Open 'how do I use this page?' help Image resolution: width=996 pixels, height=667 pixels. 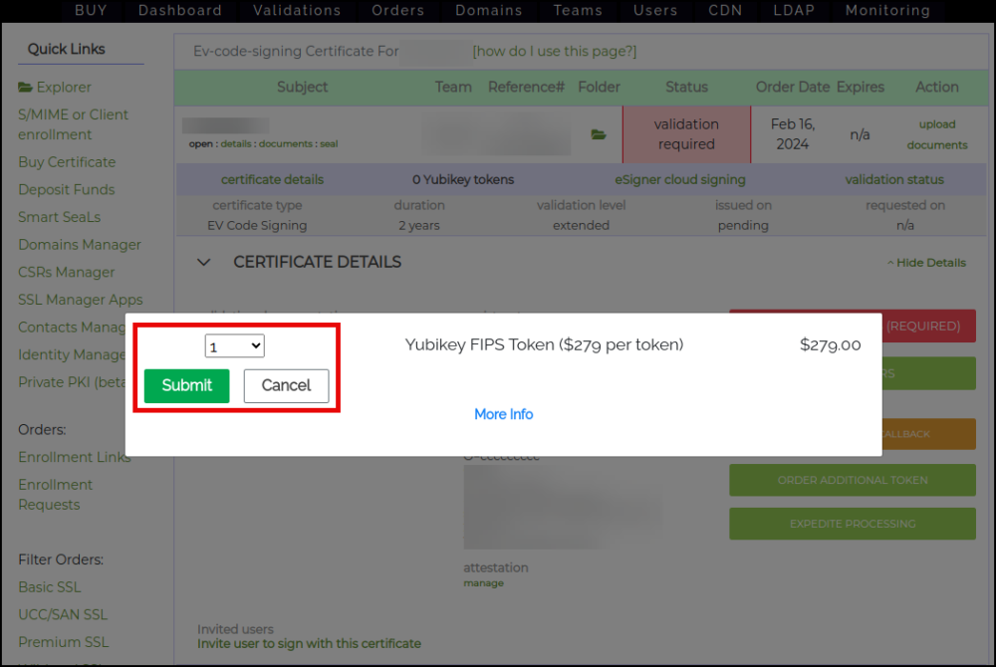point(554,51)
